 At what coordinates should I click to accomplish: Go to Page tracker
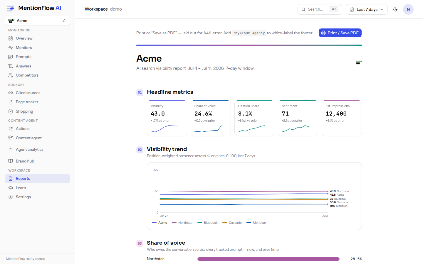[x=37, y=102]
